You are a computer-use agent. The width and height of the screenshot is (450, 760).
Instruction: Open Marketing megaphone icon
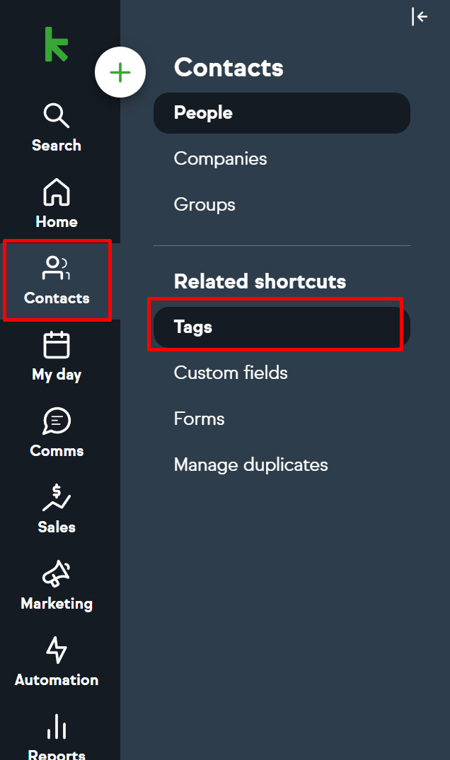[x=57, y=574]
